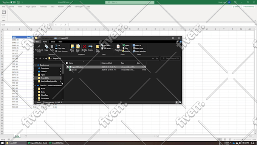Click the Excel formula bar
Image resolution: width=257 pixels, height=145 pixels.
[161, 25]
